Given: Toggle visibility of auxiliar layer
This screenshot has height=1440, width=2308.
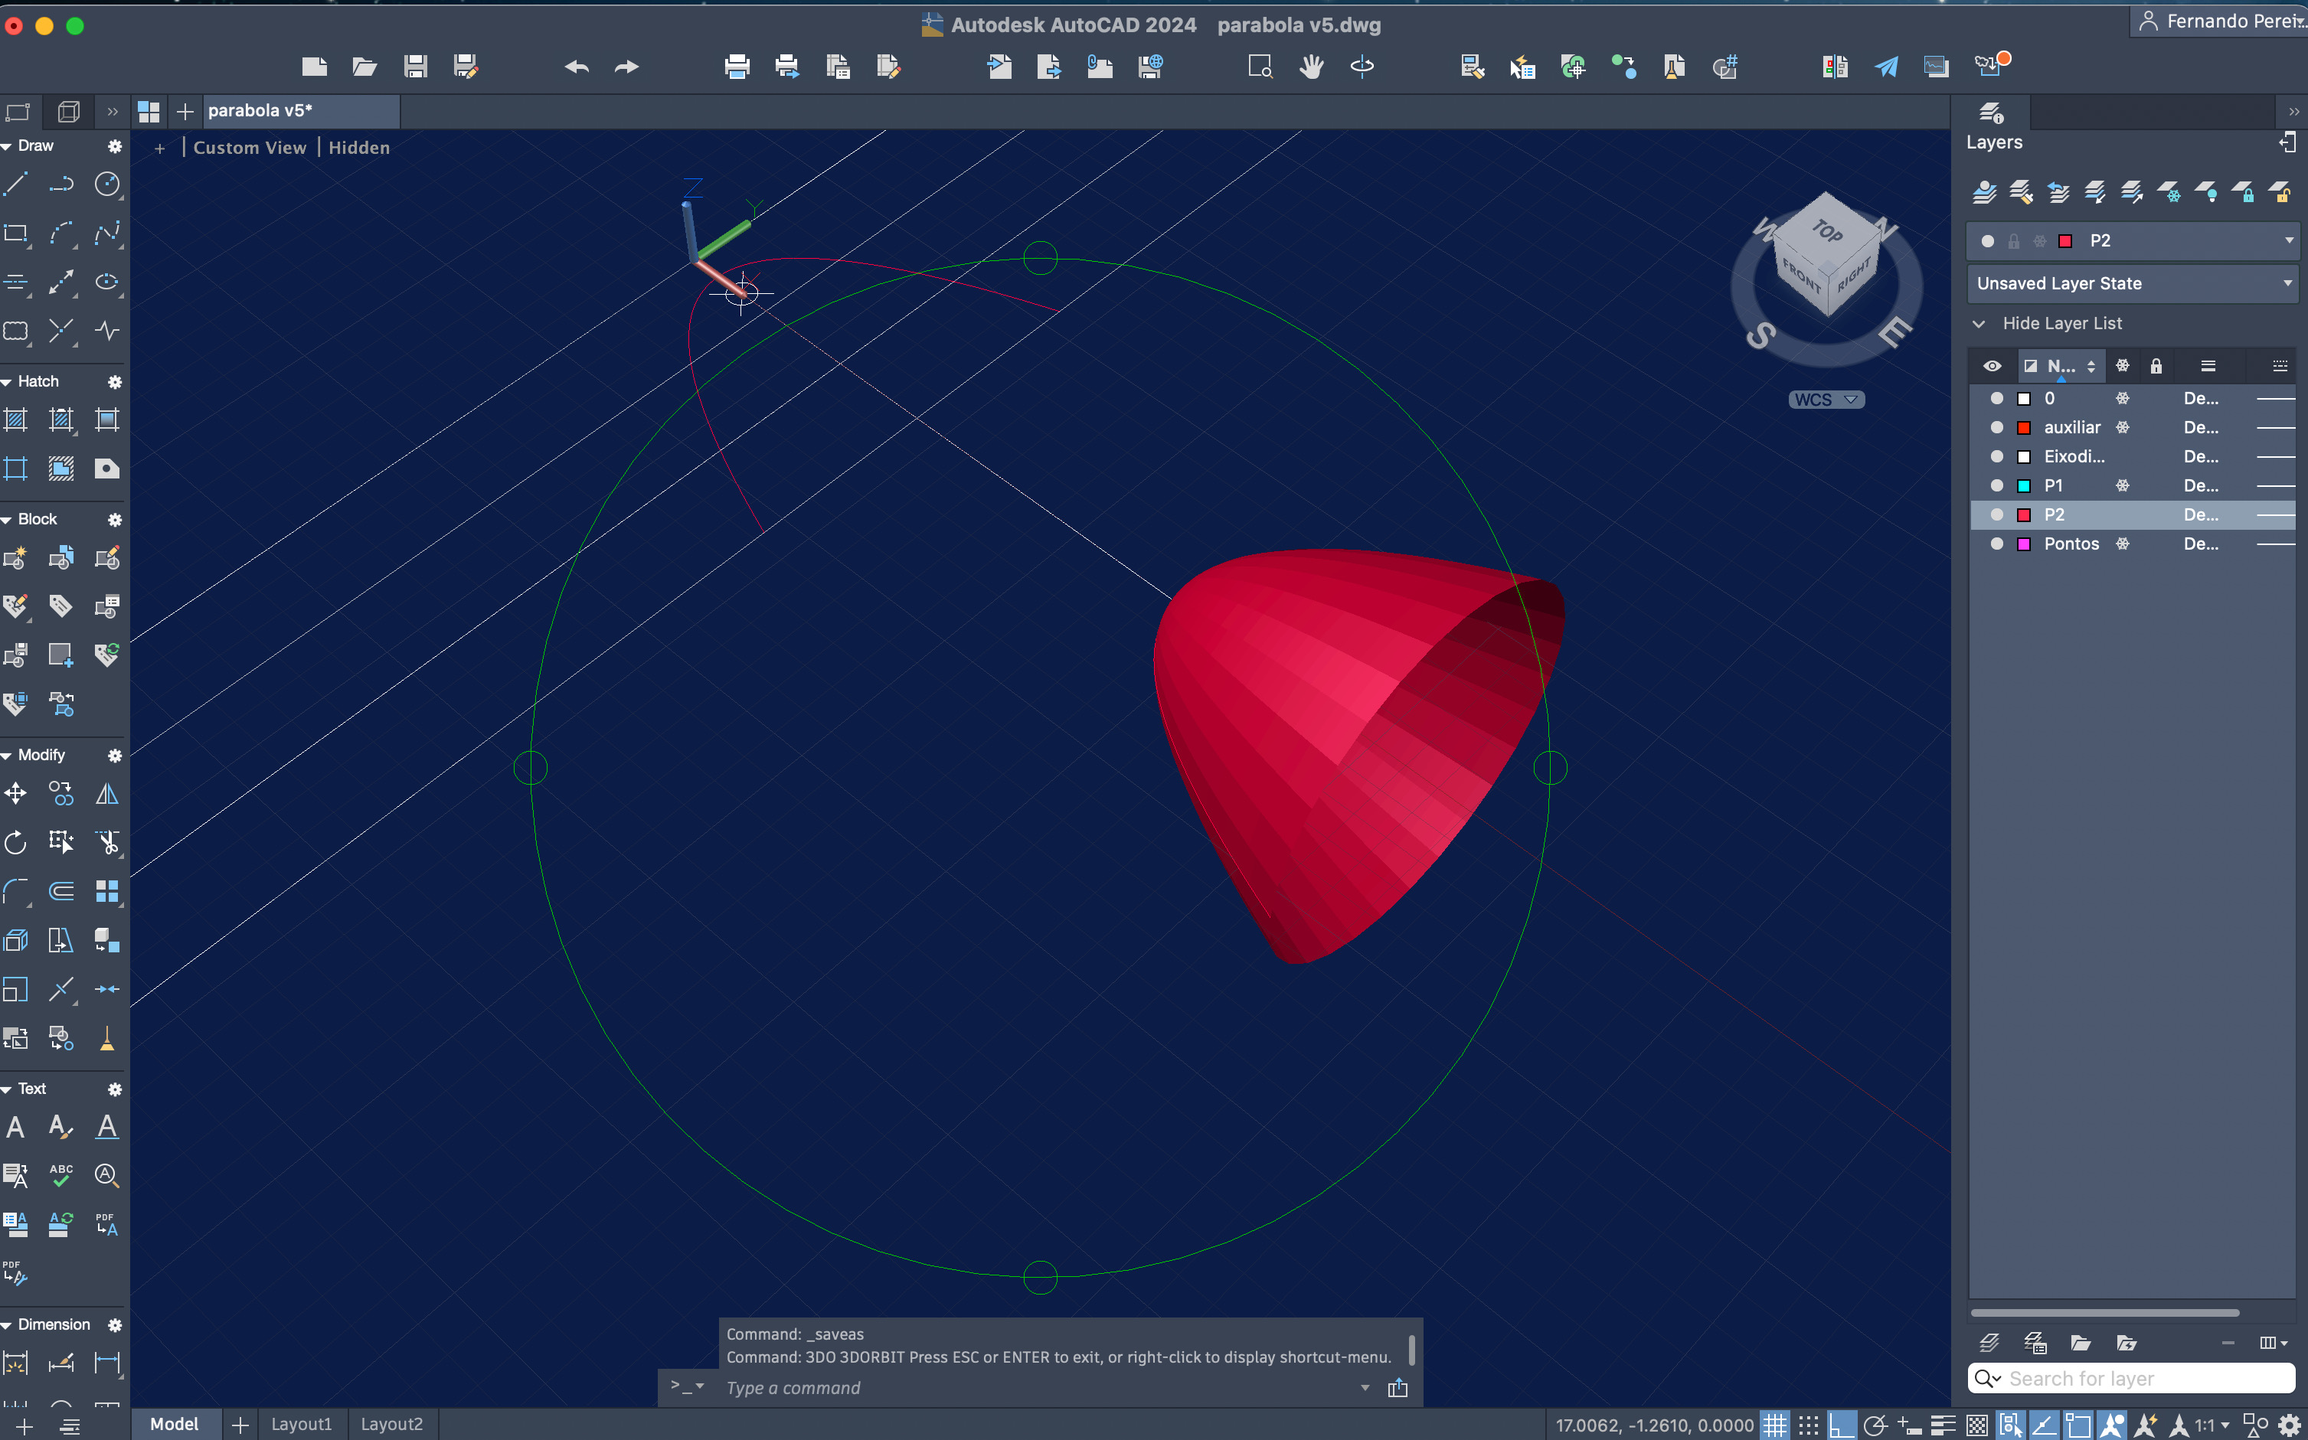Looking at the screenshot, I should [1996, 428].
